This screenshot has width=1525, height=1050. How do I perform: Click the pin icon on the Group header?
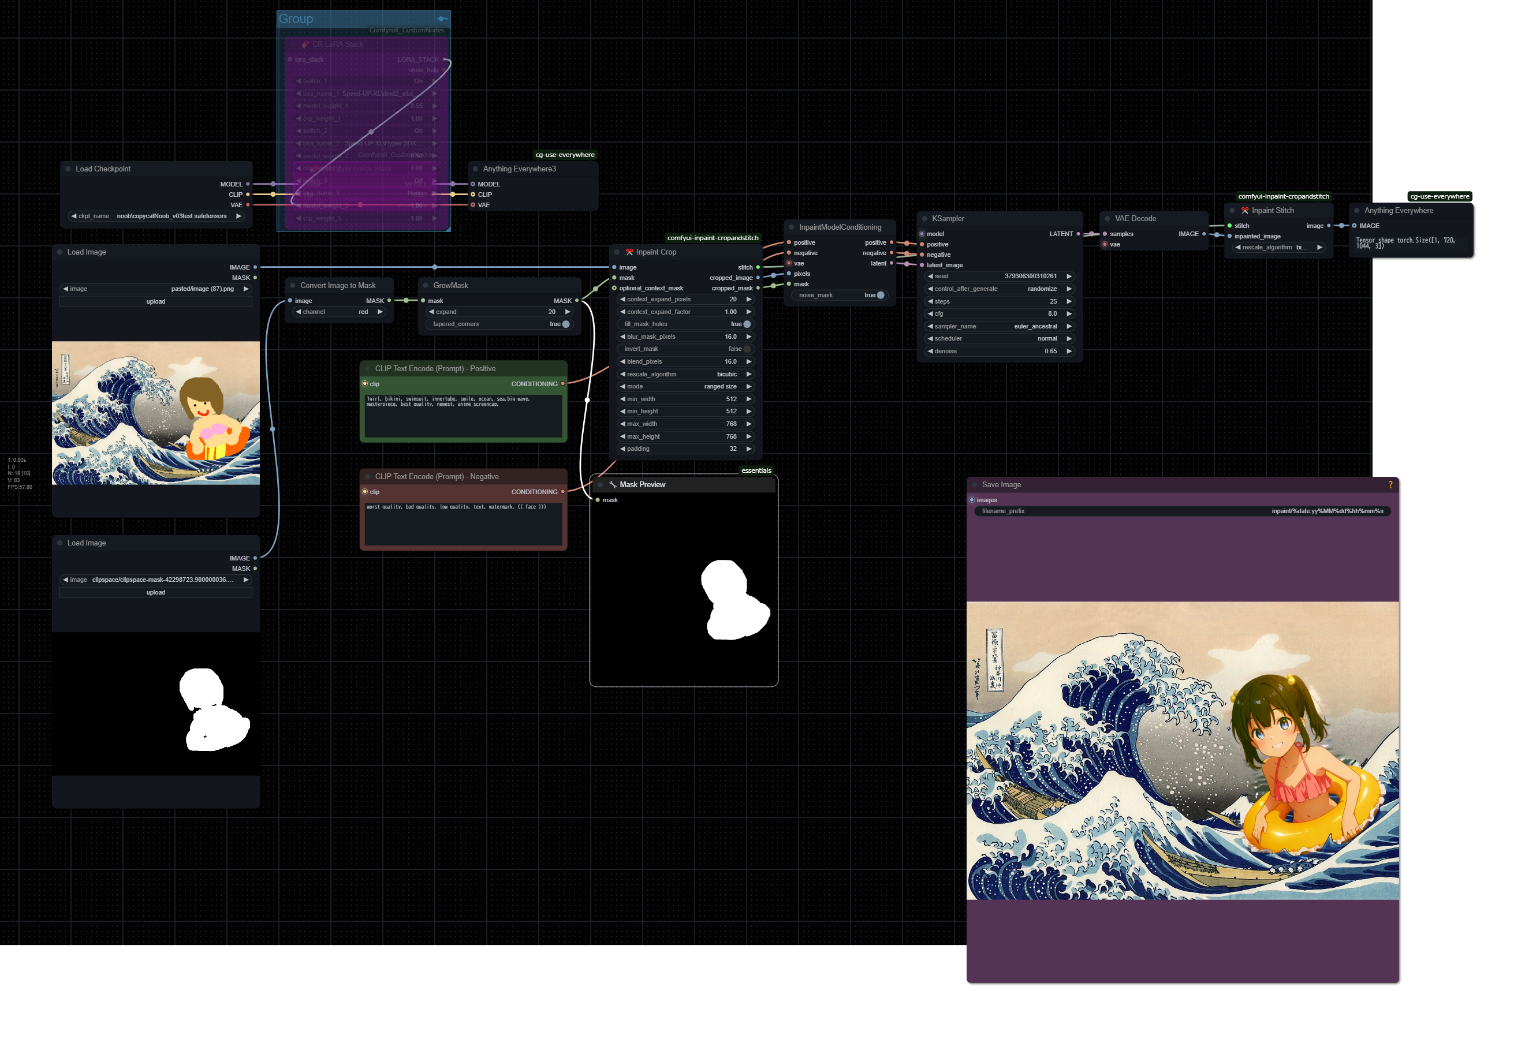pyautogui.click(x=442, y=18)
